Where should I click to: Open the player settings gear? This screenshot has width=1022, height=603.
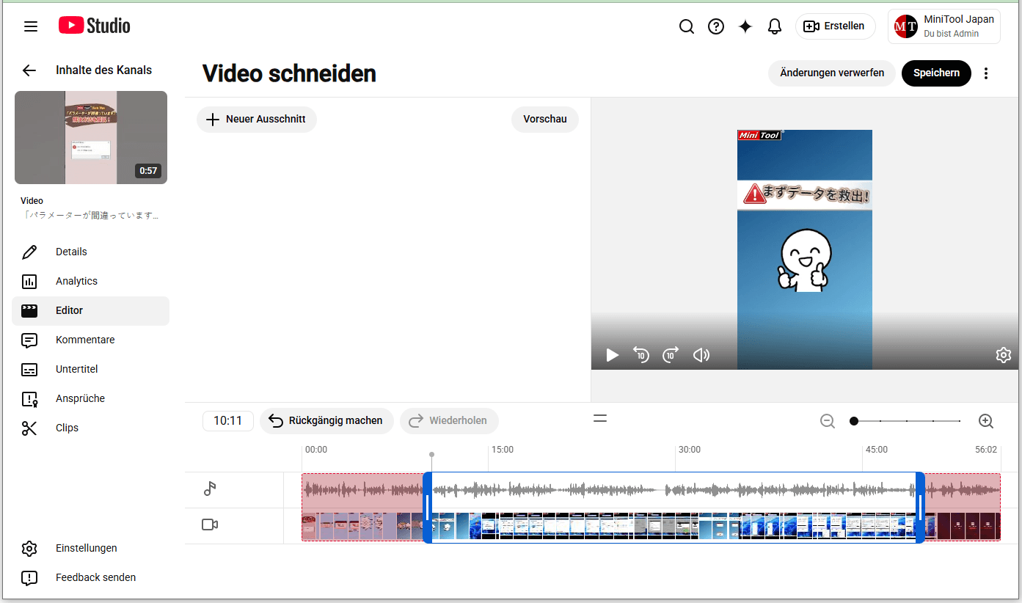[x=1004, y=356]
